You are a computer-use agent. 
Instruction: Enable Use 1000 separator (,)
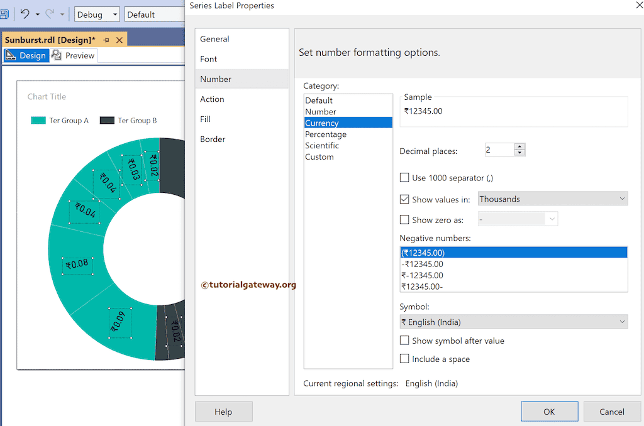point(404,178)
